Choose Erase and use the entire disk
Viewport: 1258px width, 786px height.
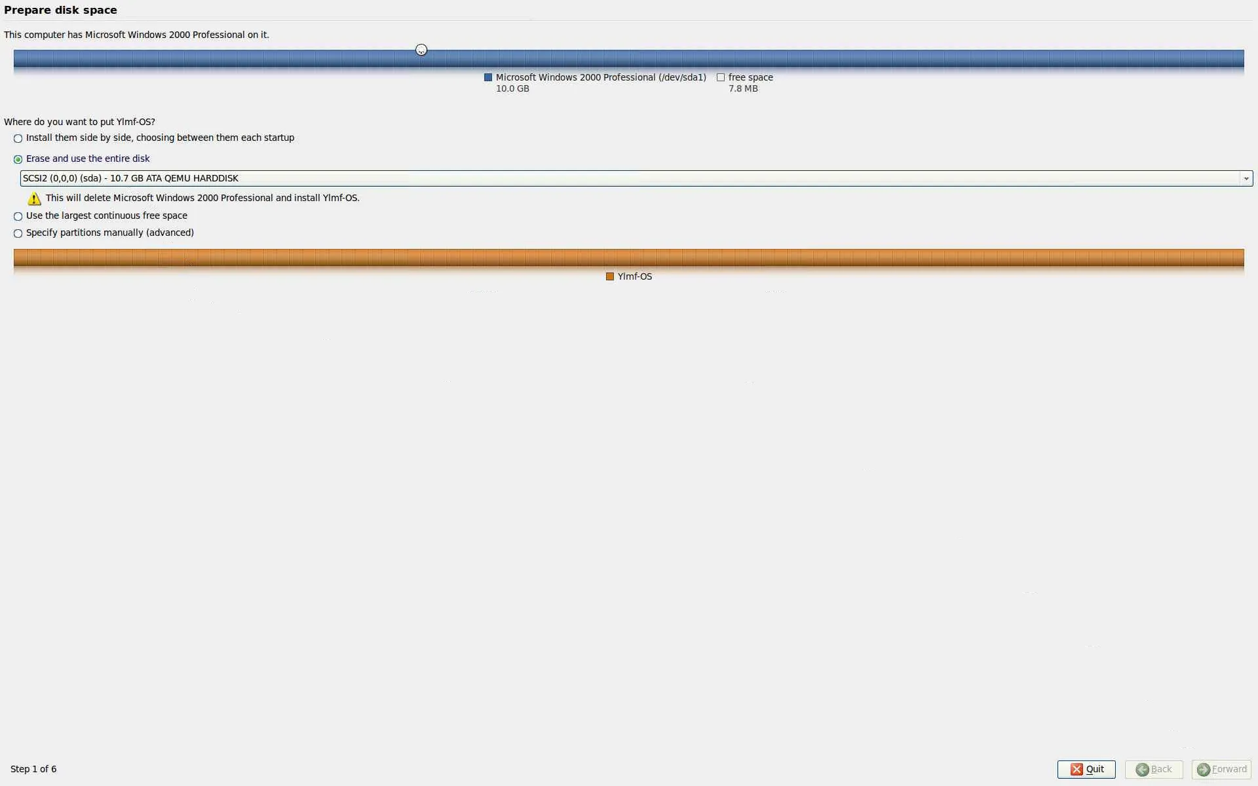pyautogui.click(x=18, y=159)
